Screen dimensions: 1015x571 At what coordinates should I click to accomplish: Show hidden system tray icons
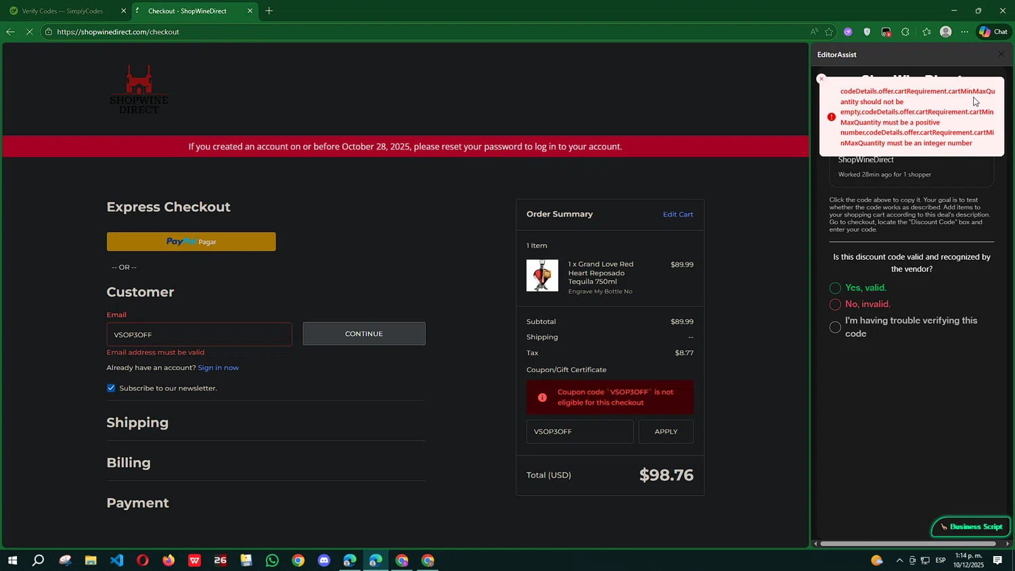point(899,560)
